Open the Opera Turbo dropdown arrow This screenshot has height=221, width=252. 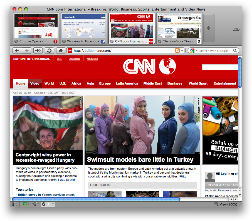click(53, 204)
